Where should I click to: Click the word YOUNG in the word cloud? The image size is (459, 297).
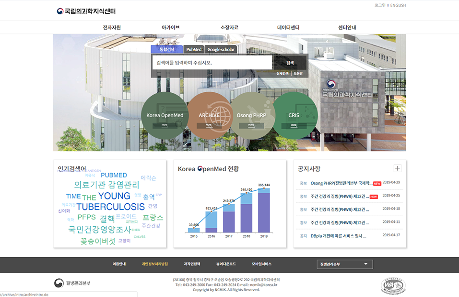click(x=114, y=196)
